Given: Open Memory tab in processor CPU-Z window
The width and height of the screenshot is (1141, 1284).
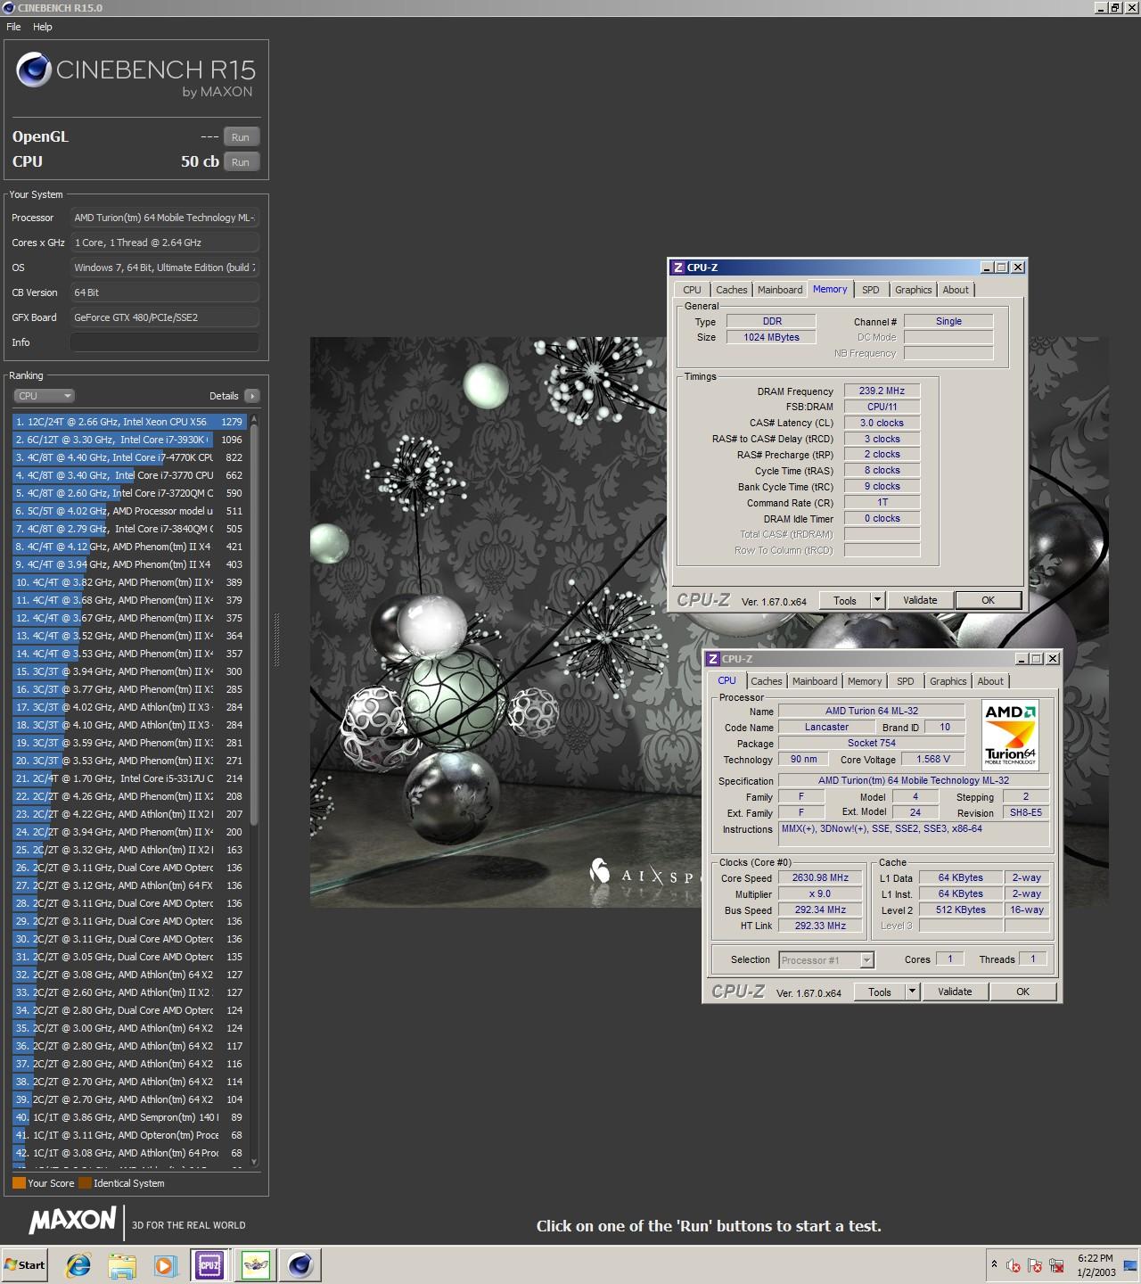Looking at the screenshot, I should click(864, 681).
